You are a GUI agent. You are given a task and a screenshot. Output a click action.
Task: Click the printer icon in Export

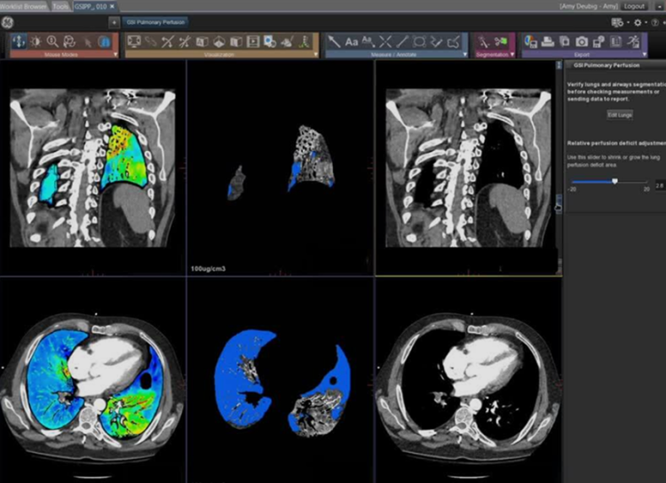549,42
